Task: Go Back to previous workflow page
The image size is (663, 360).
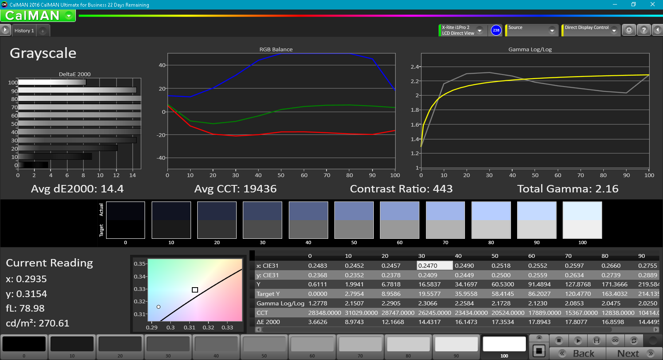Action: point(578,353)
